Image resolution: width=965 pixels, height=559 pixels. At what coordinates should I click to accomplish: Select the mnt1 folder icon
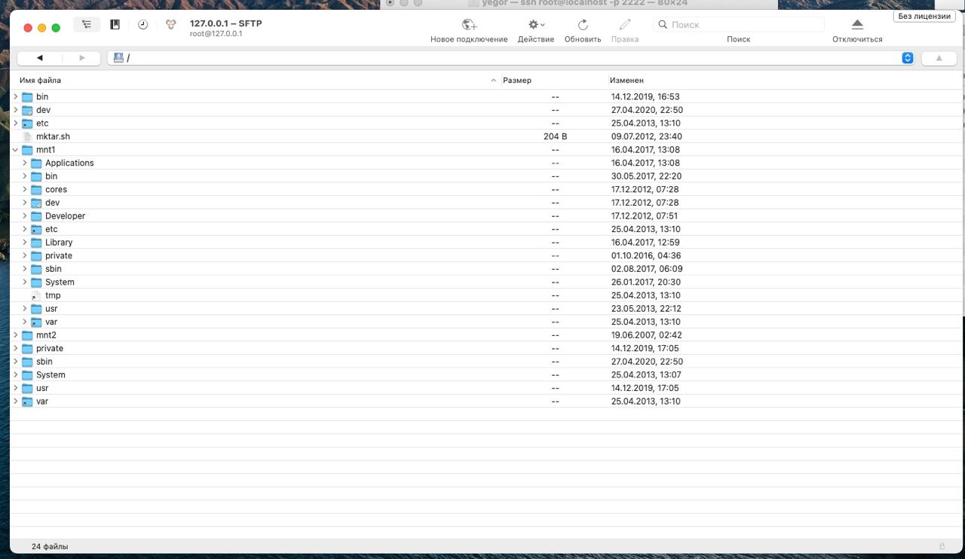coord(27,150)
